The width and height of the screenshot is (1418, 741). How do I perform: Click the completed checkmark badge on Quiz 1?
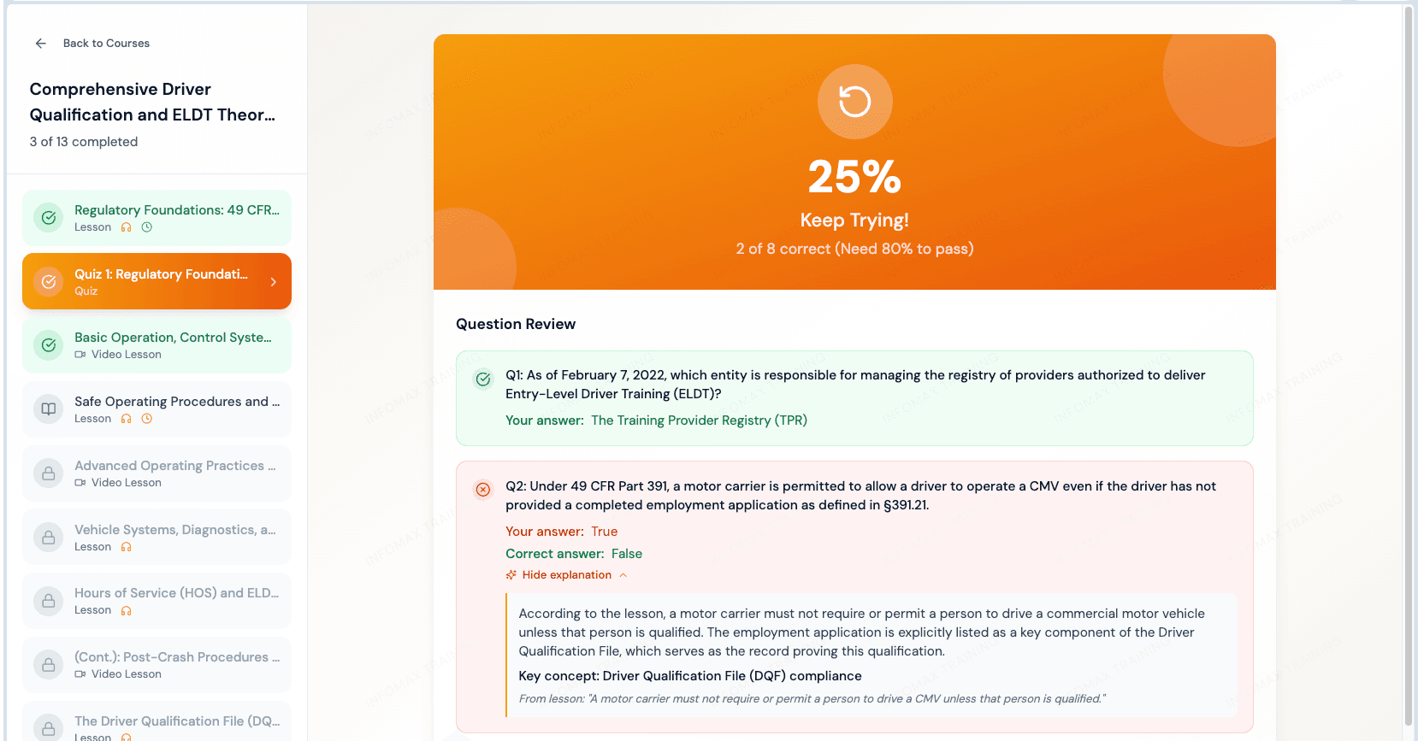click(x=48, y=280)
